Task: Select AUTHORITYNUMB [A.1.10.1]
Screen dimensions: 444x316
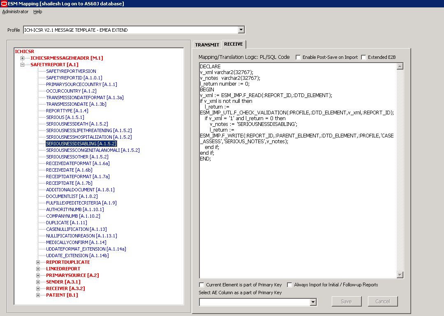Action: coord(75,209)
